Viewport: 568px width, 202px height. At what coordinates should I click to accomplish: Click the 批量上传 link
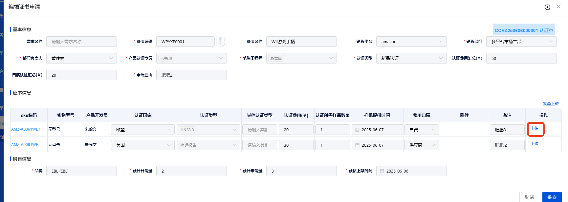pyautogui.click(x=551, y=103)
